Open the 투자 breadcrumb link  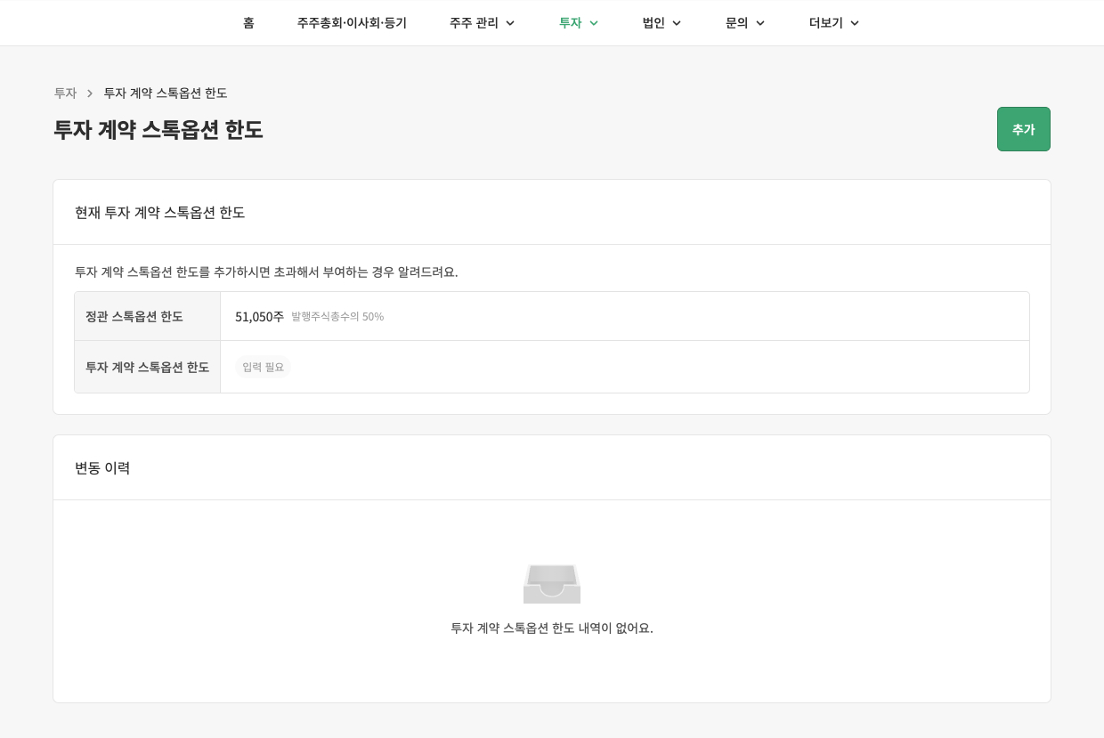click(x=66, y=93)
